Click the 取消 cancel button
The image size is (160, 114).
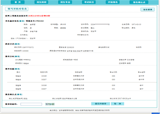[x=117, y=104]
